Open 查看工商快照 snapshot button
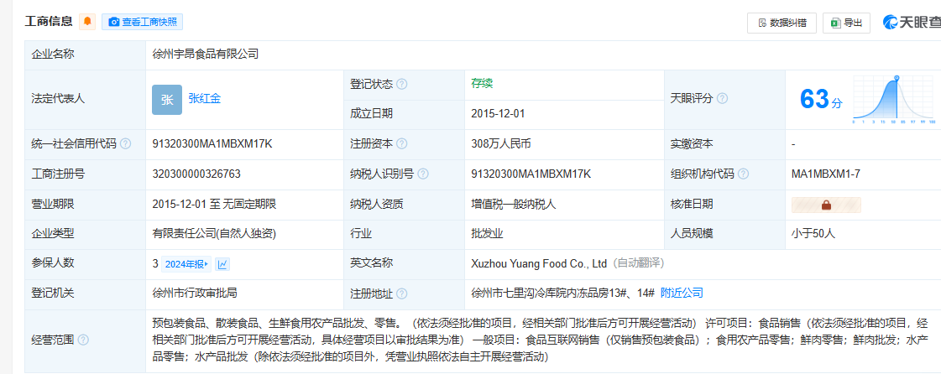 [x=142, y=22]
